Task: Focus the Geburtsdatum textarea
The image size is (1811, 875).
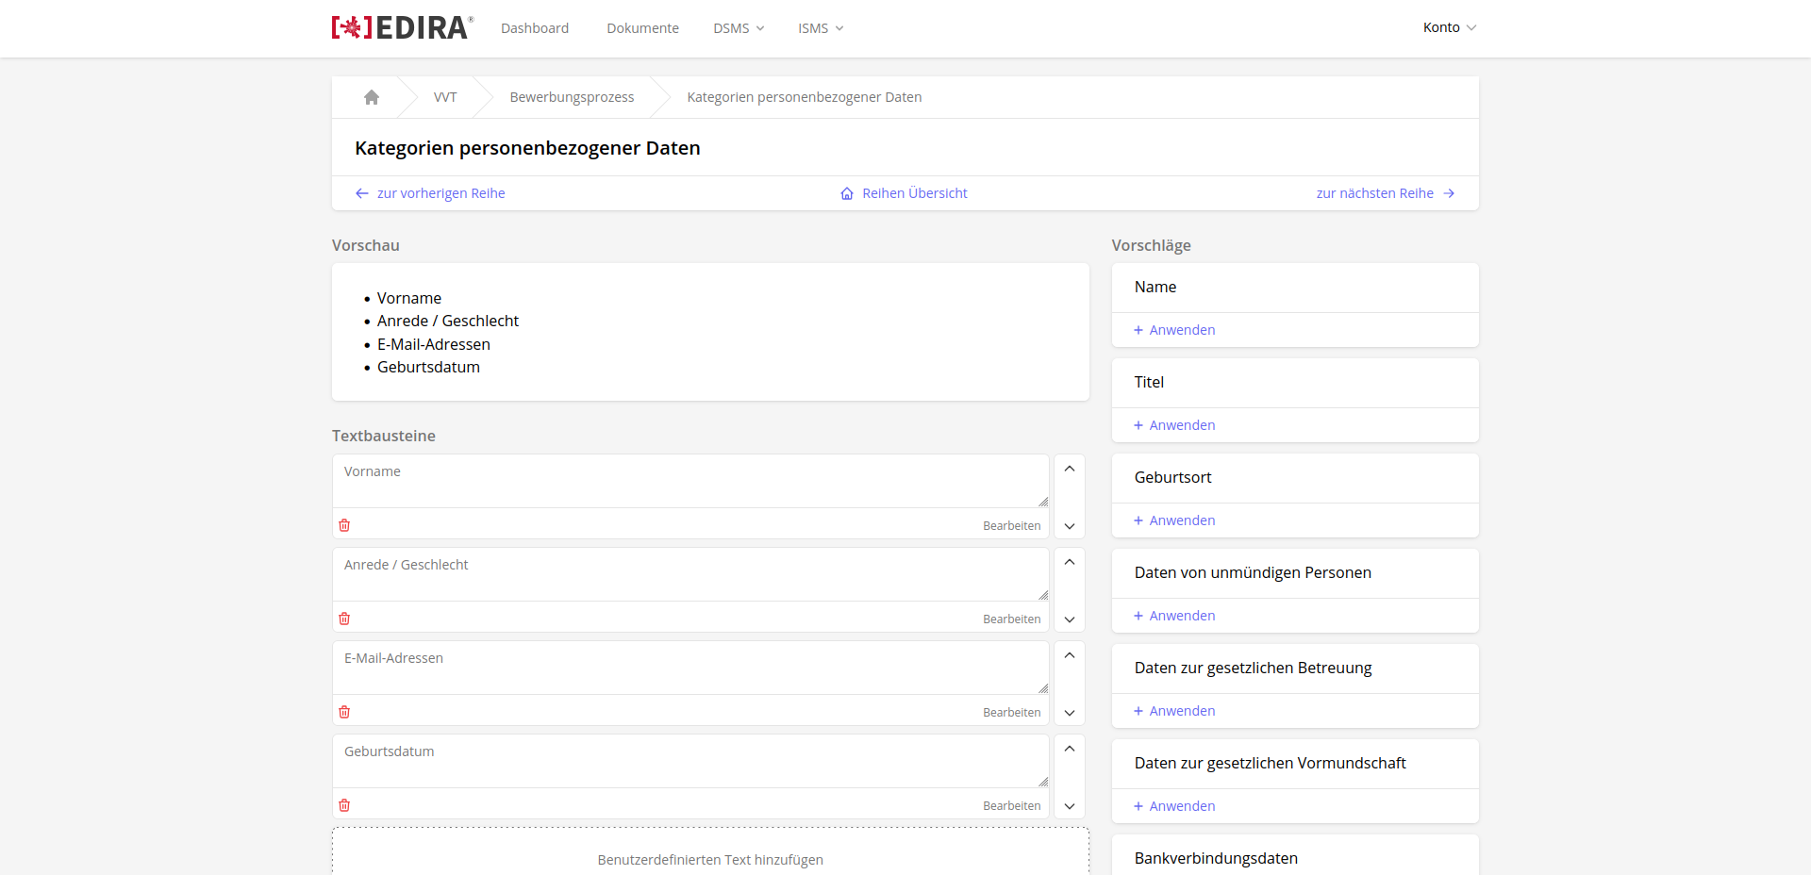Action: (x=690, y=762)
